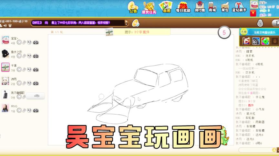Viewport: 279px width, 156px height.
Task: Click the crown icon in 宝宝's row
Action: tap(36, 42)
